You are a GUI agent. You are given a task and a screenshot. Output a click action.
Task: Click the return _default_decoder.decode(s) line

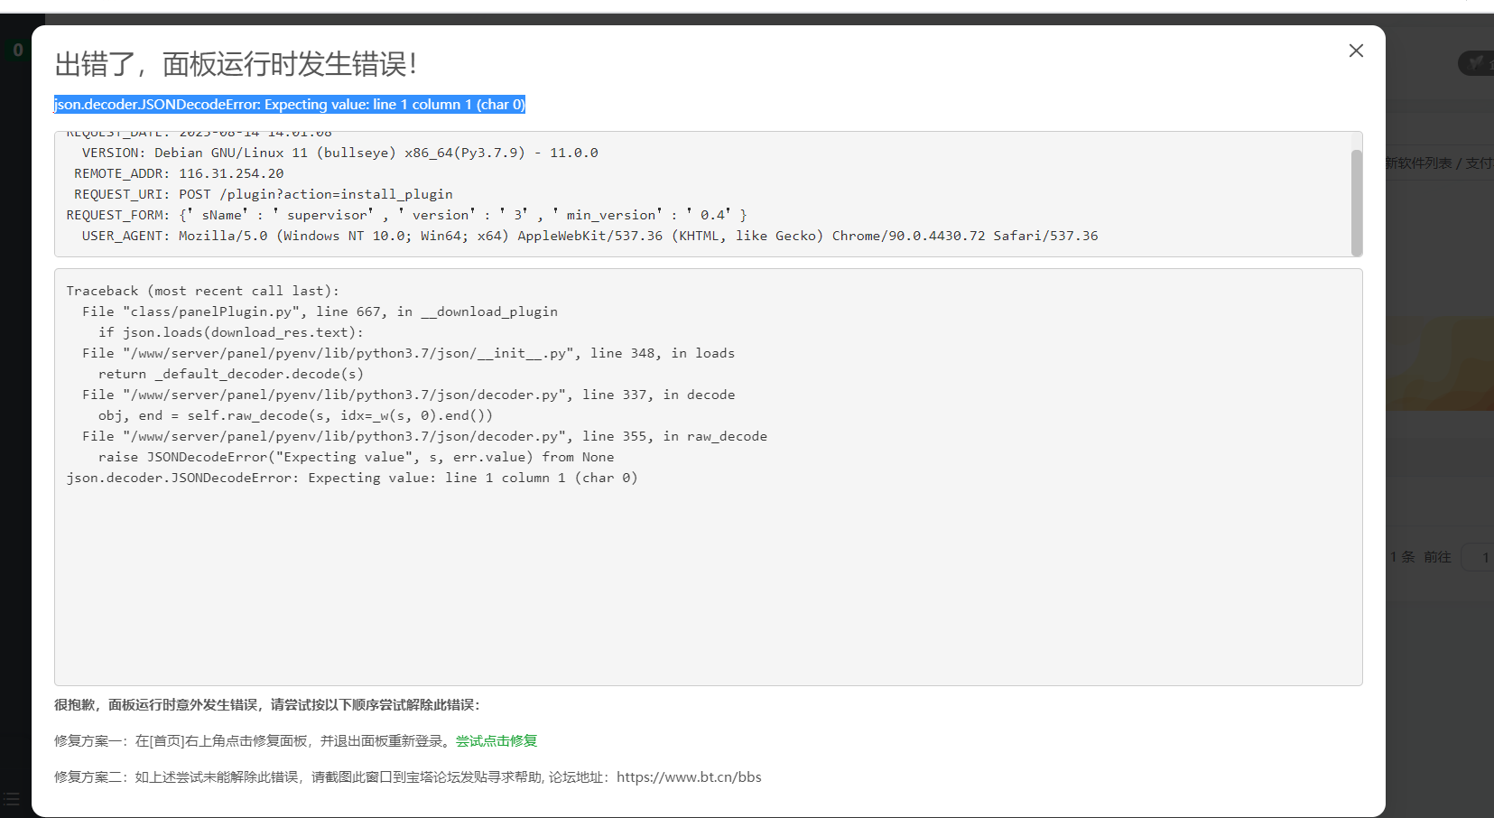[x=231, y=374]
